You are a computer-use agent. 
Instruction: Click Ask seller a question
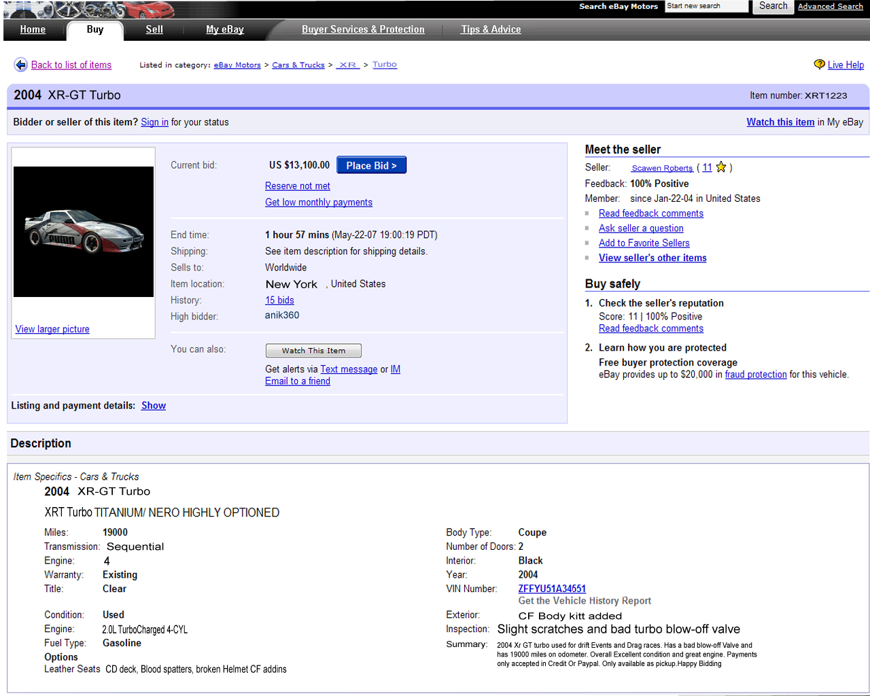[x=641, y=228]
